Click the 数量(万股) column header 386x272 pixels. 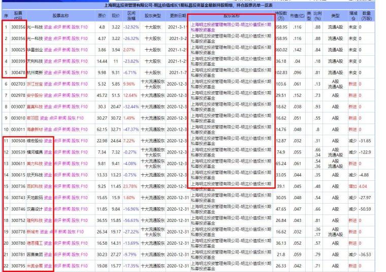click(x=367, y=16)
